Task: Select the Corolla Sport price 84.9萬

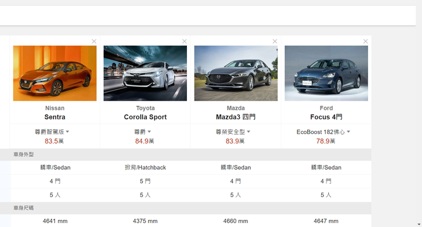Action: [145, 141]
